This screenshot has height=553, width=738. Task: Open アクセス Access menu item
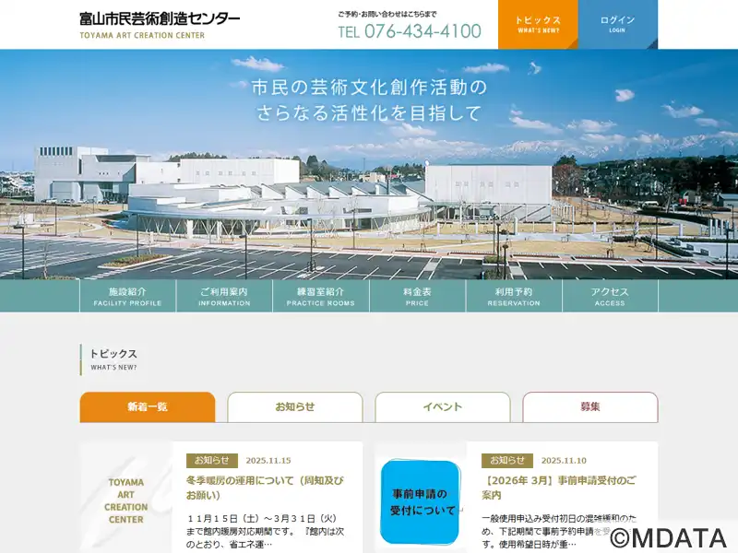click(x=610, y=296)
